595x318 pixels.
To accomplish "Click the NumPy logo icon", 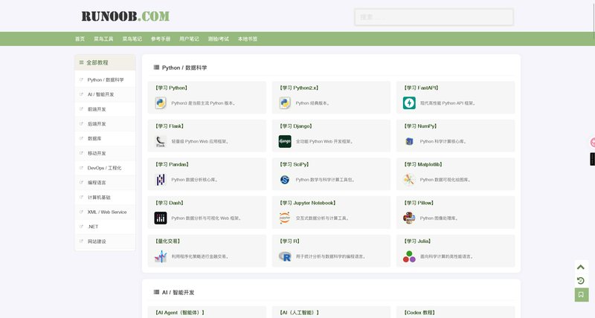I will pyautogui.click(x=409, y=141).
